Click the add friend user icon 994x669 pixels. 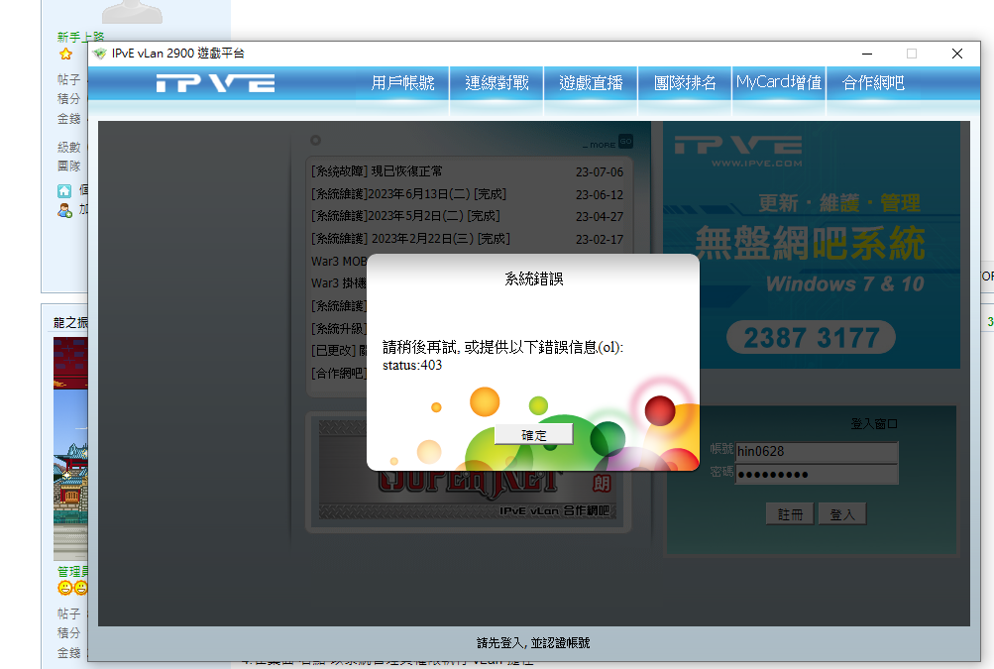(64, 210)
